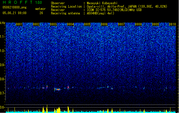Click the 0808 time marker
179x113 pixels.
[x=138, y=24]
